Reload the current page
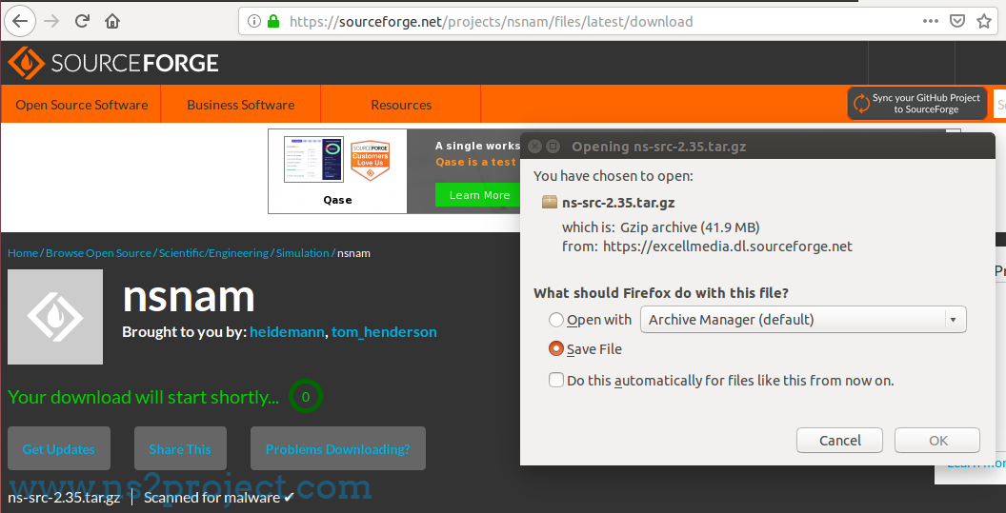The height and width of the screenshot is (513, 1006). (x=82, y=21)
